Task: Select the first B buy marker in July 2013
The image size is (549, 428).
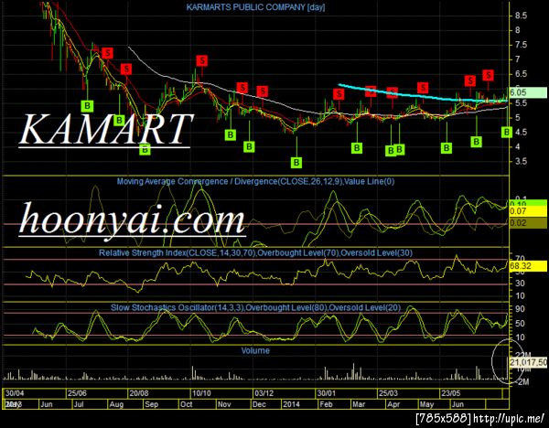Action: pos(87,105)
